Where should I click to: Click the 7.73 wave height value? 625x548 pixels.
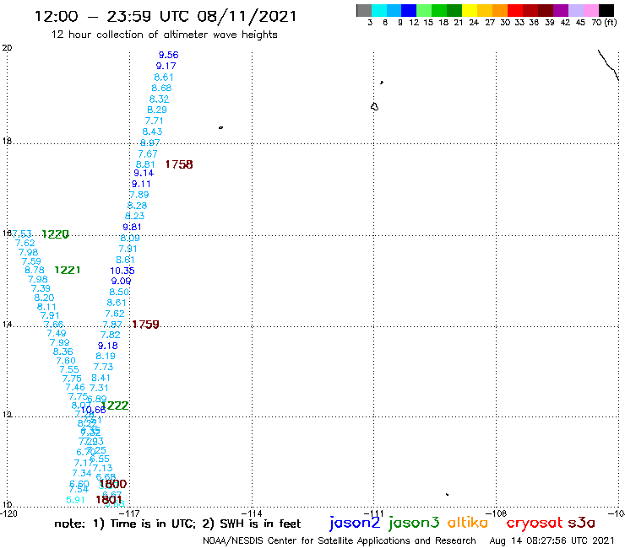pyautogui.click(x=103, y=367)
